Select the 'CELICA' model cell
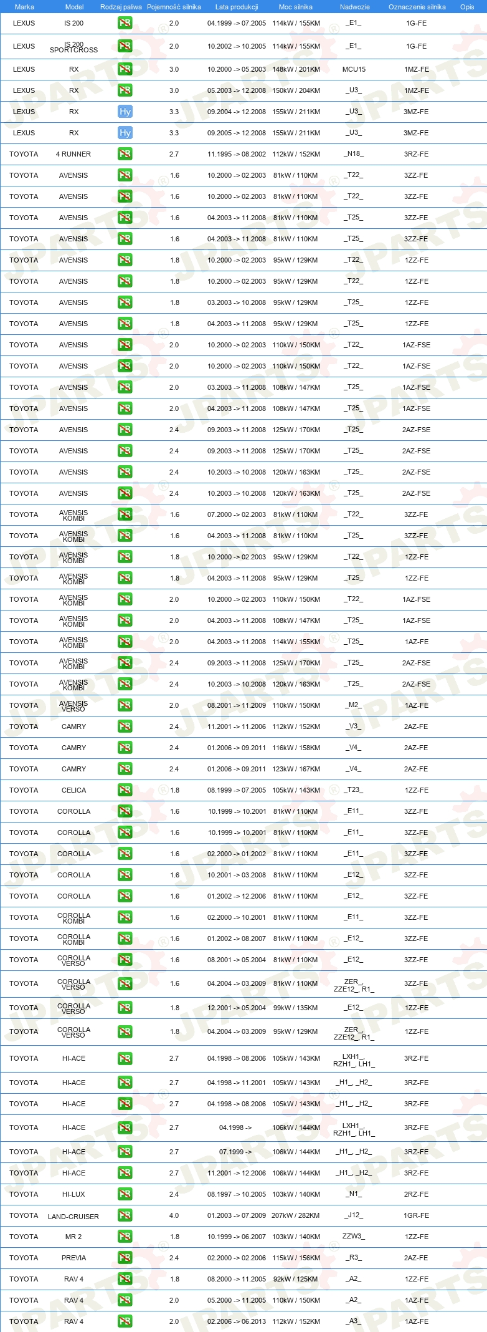Viewport: 487px width, 1332px height. click(x=73, y=790)
